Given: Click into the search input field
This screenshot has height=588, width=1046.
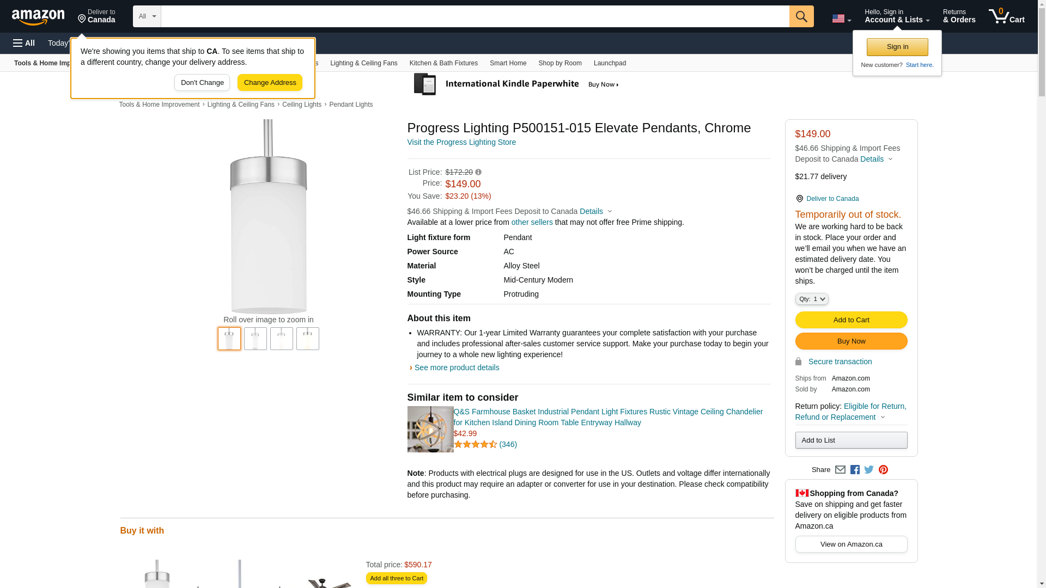Looking at the screenshot, I should pyautogui.click(x=474, y=16).
